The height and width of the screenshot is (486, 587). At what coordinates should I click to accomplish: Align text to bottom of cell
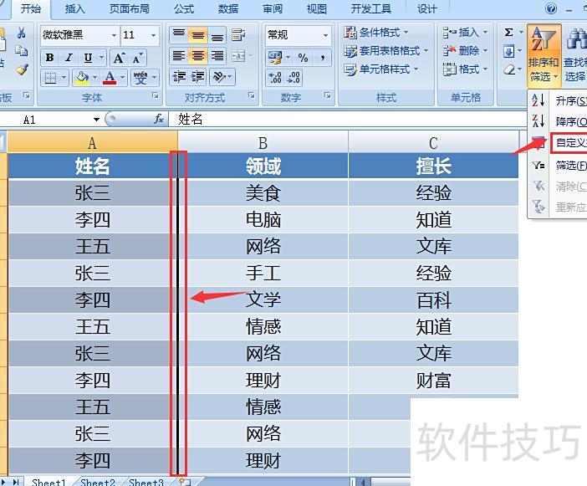[217, 34]
